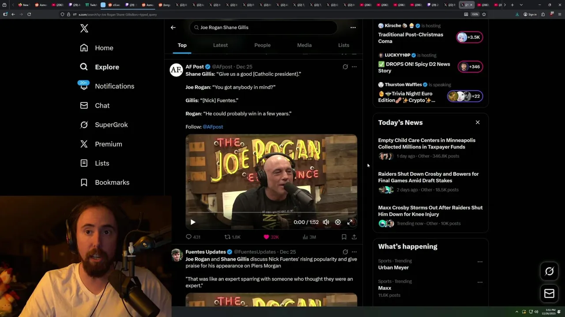The height and width of the screenshot is (317, 565).
Task: Open Maxx trending topic
Action: (384, 288)
